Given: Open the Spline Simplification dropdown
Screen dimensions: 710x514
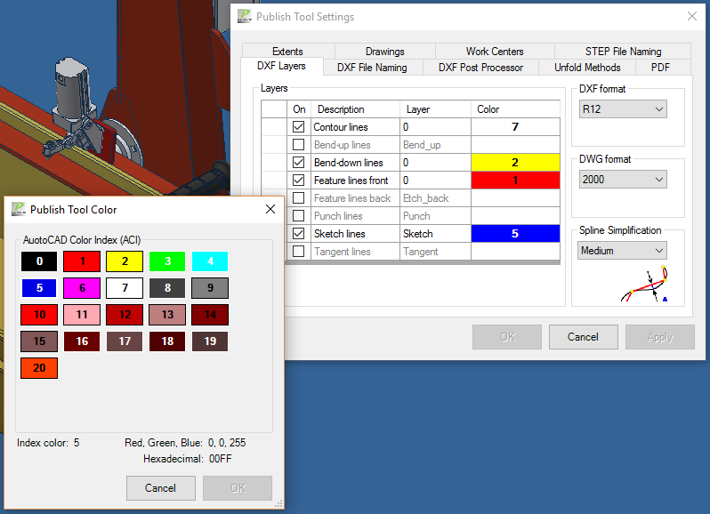Looking at the screenshot, I should click(622, 251).
